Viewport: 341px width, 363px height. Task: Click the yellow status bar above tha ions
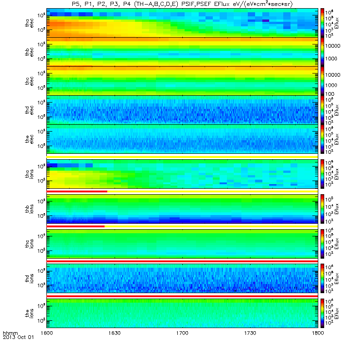click(x=182, y=157)
